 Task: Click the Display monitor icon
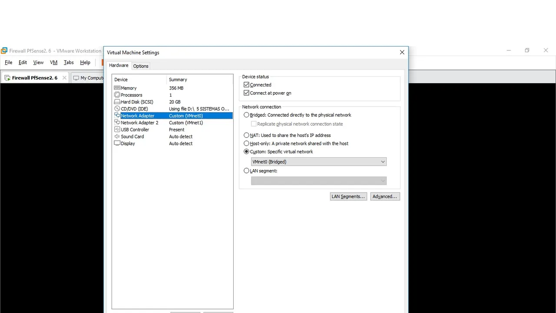[117, 143]
